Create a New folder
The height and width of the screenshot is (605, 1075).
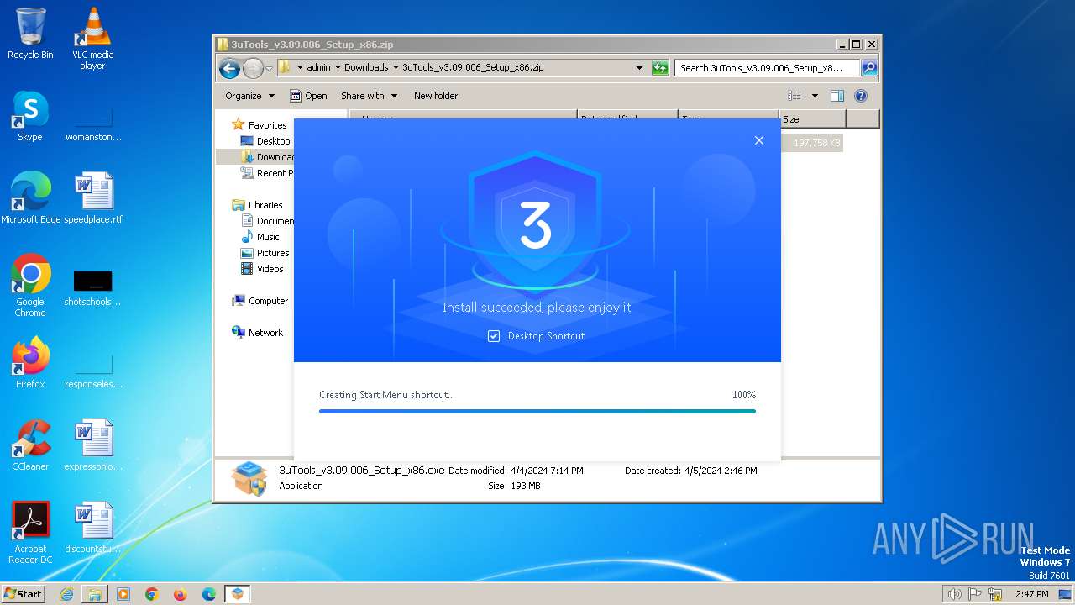pyautogui.click(x=436, y=96)
